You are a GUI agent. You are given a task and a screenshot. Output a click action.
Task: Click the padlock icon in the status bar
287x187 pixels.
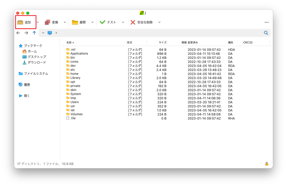click(267, 164)
